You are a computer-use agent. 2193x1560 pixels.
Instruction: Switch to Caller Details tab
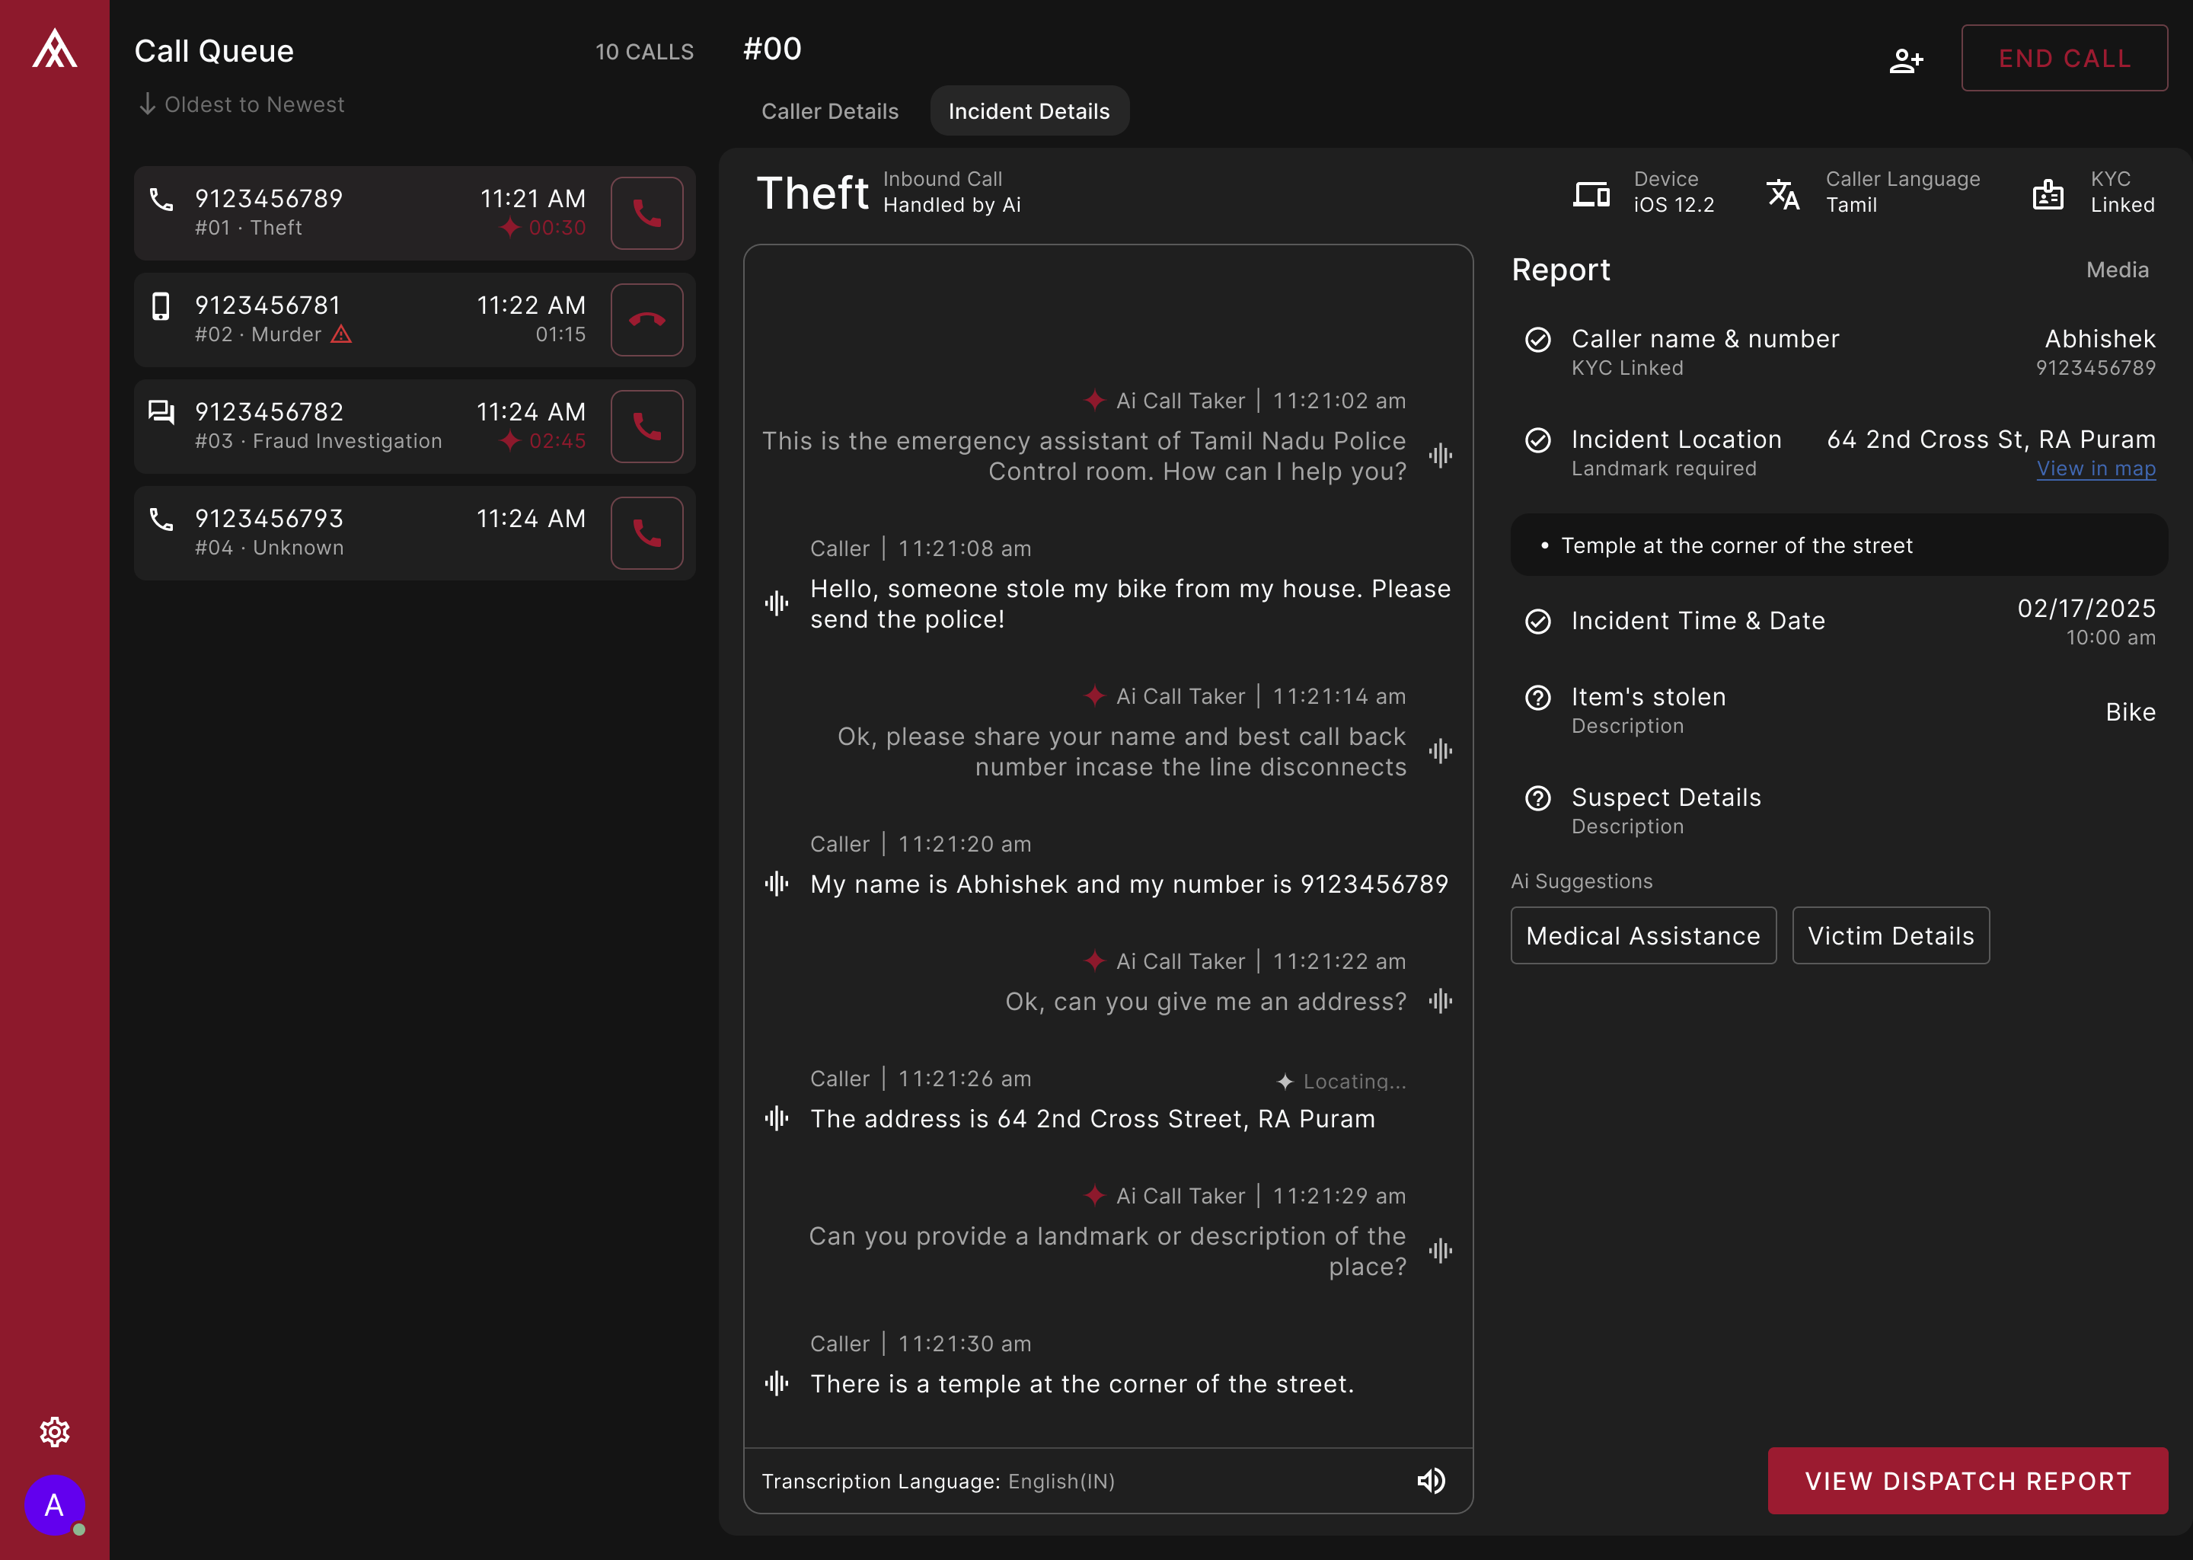(x=829, y=111)
